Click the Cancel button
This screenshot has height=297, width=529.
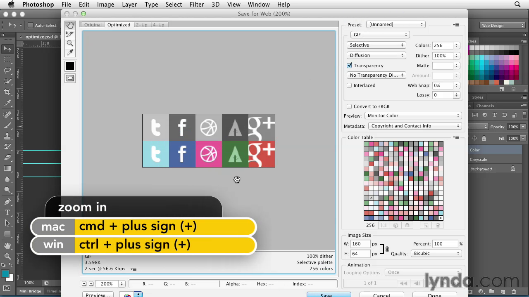click(381, 295)
